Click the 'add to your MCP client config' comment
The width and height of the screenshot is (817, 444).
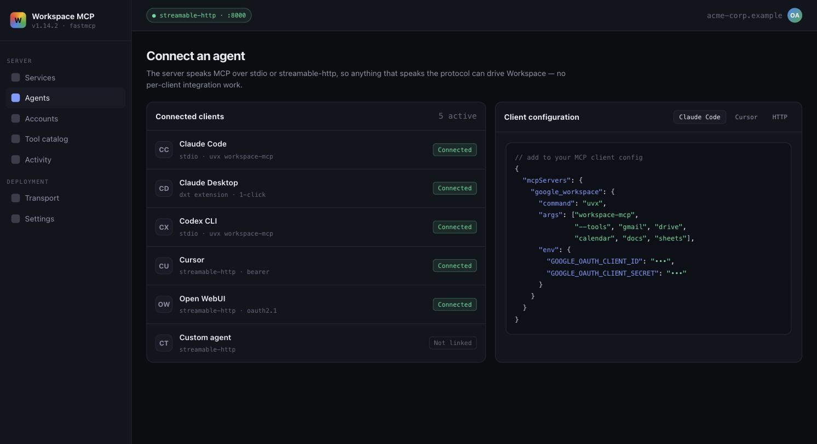pyautogui.click(x=578, y=157)
